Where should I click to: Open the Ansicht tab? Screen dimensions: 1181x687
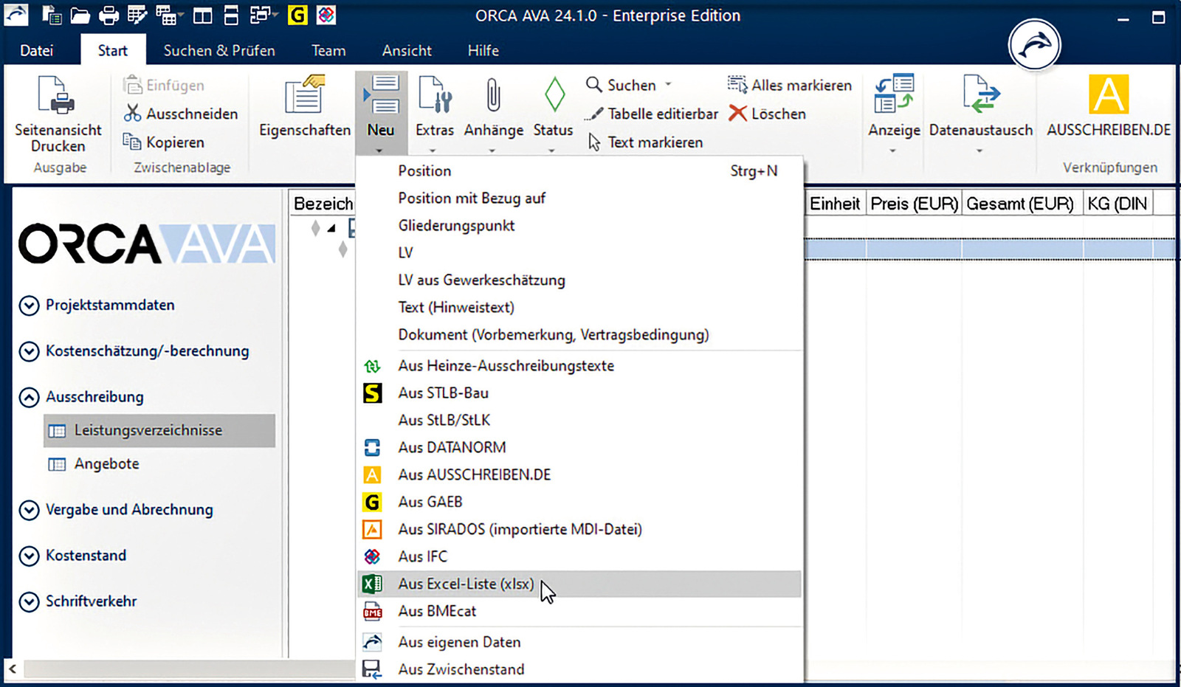click(x=407, y=50)
